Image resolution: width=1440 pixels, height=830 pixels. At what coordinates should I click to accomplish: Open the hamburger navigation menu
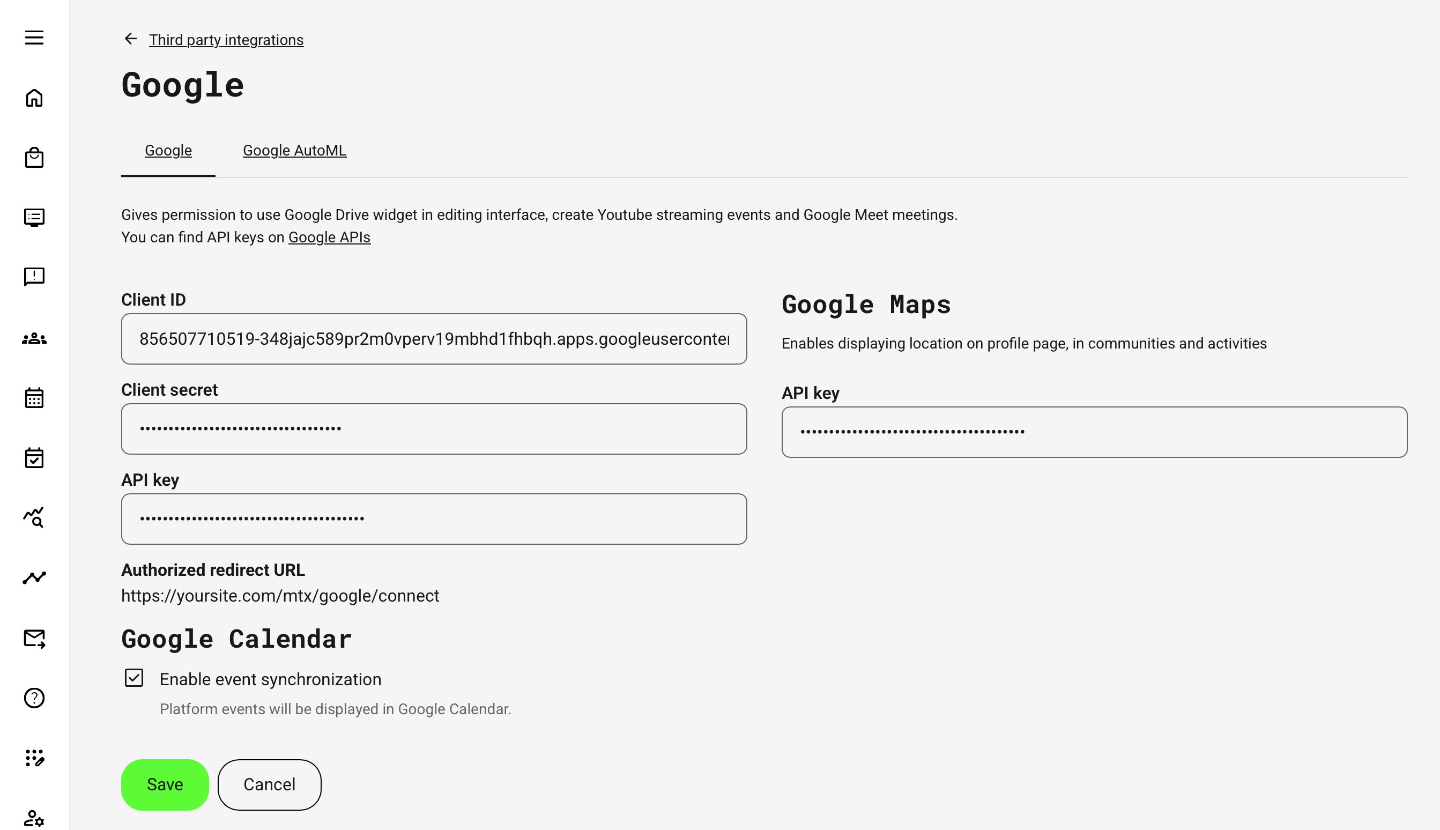(34, 37)
